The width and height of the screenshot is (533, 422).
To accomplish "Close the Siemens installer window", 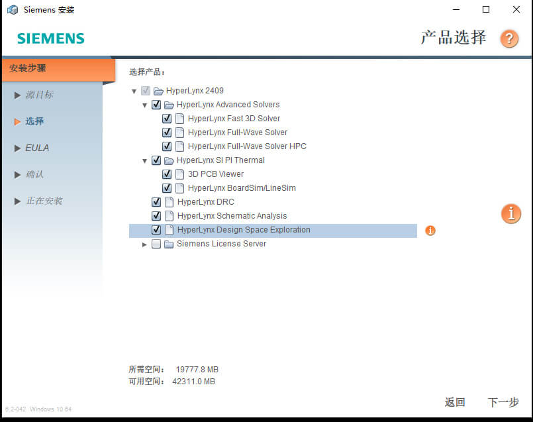I will click(516, 9).
